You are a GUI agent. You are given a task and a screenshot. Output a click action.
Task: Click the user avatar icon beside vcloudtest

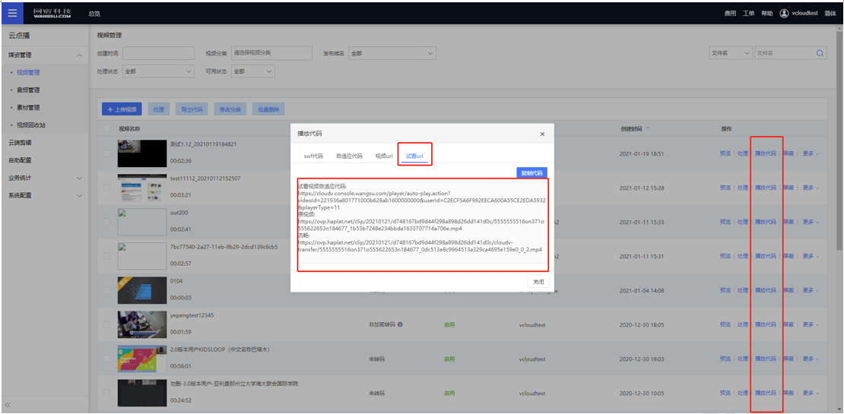tap(784, 14)
